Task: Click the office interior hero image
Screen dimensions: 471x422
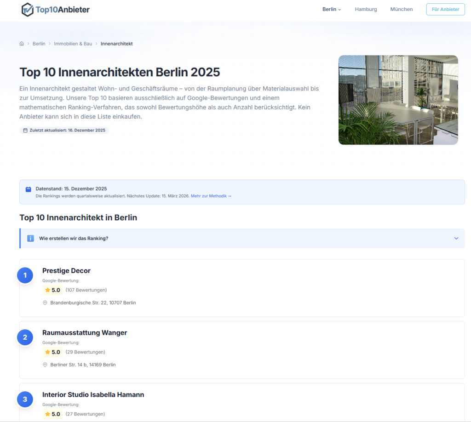Action: pyautogui.click(x=398, y=100)
